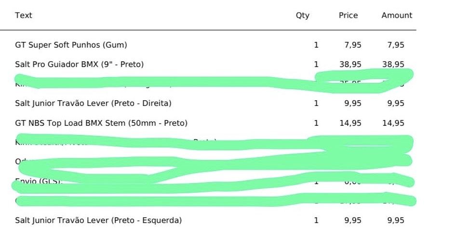The image size is (456, 252).
Task: Click the Salt Junior Travão Lever Direita item
Action: 93,103
